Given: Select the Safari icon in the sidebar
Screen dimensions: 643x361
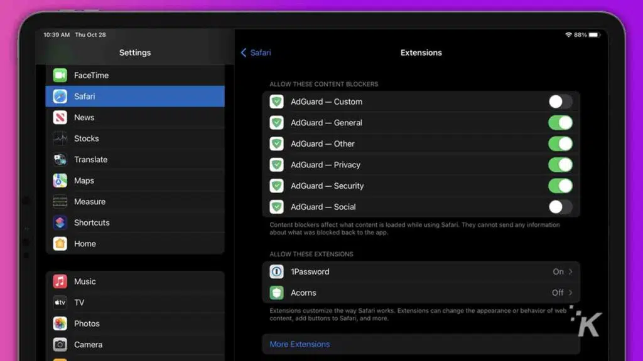Looking at the screenshot, I should [60, 96].
